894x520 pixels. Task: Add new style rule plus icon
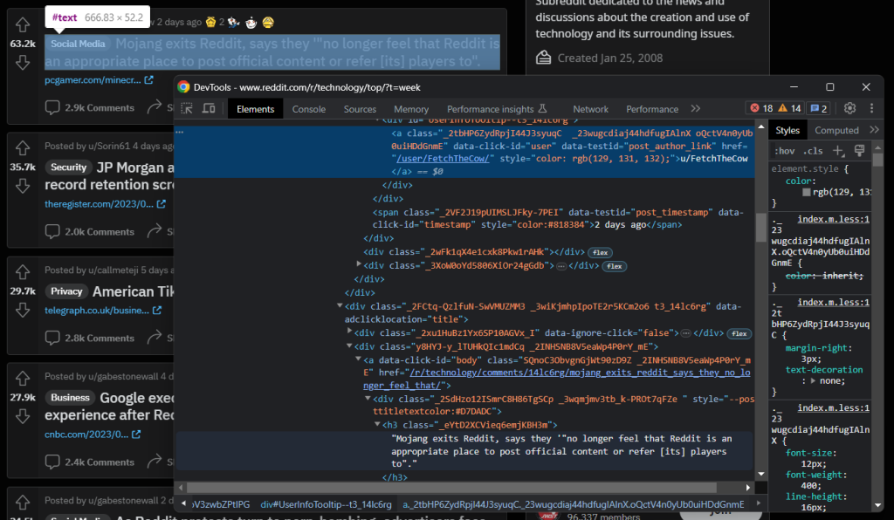point(839,151)
